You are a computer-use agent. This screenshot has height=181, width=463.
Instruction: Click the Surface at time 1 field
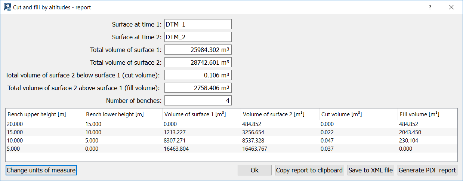pyautogui.click(x=198, y=24)
